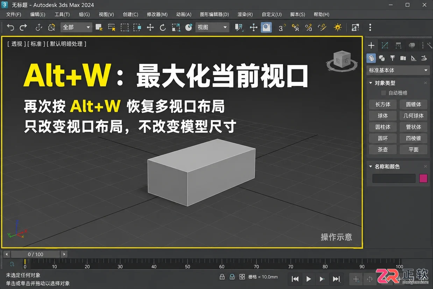Toggle the Percent Snap button
Viewport: 433px width, 289px height.
pos(308,27)
